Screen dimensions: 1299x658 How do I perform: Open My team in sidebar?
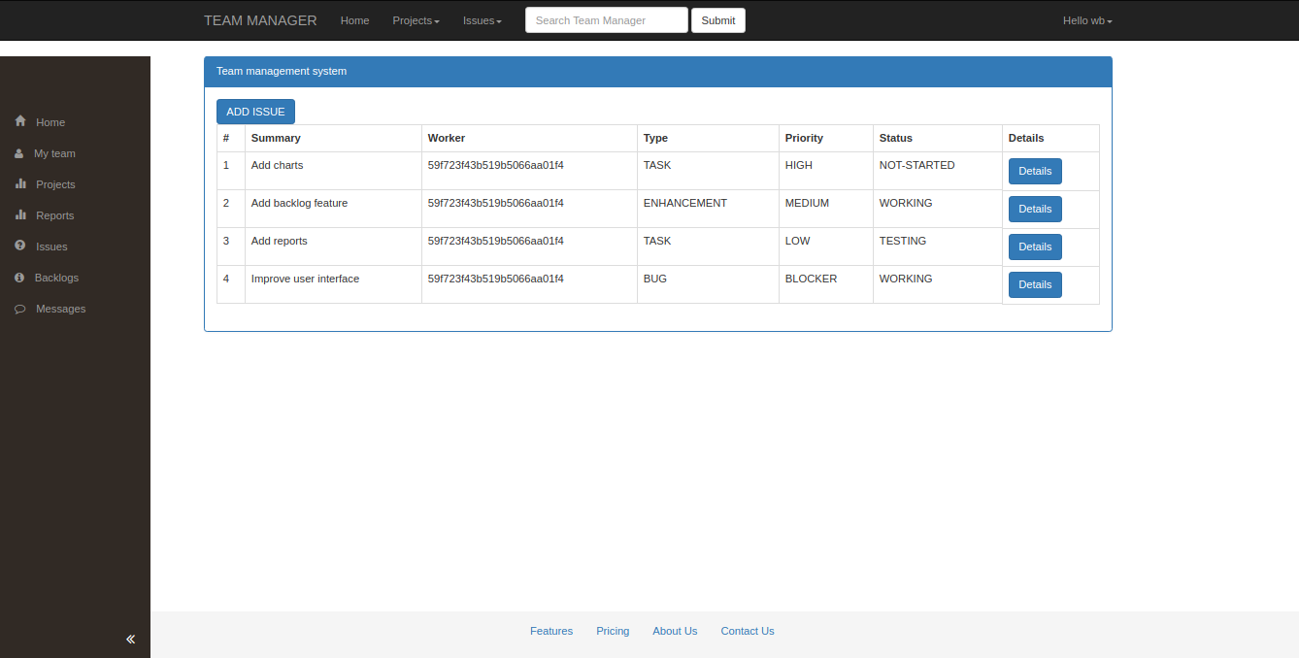pos(54,153)
